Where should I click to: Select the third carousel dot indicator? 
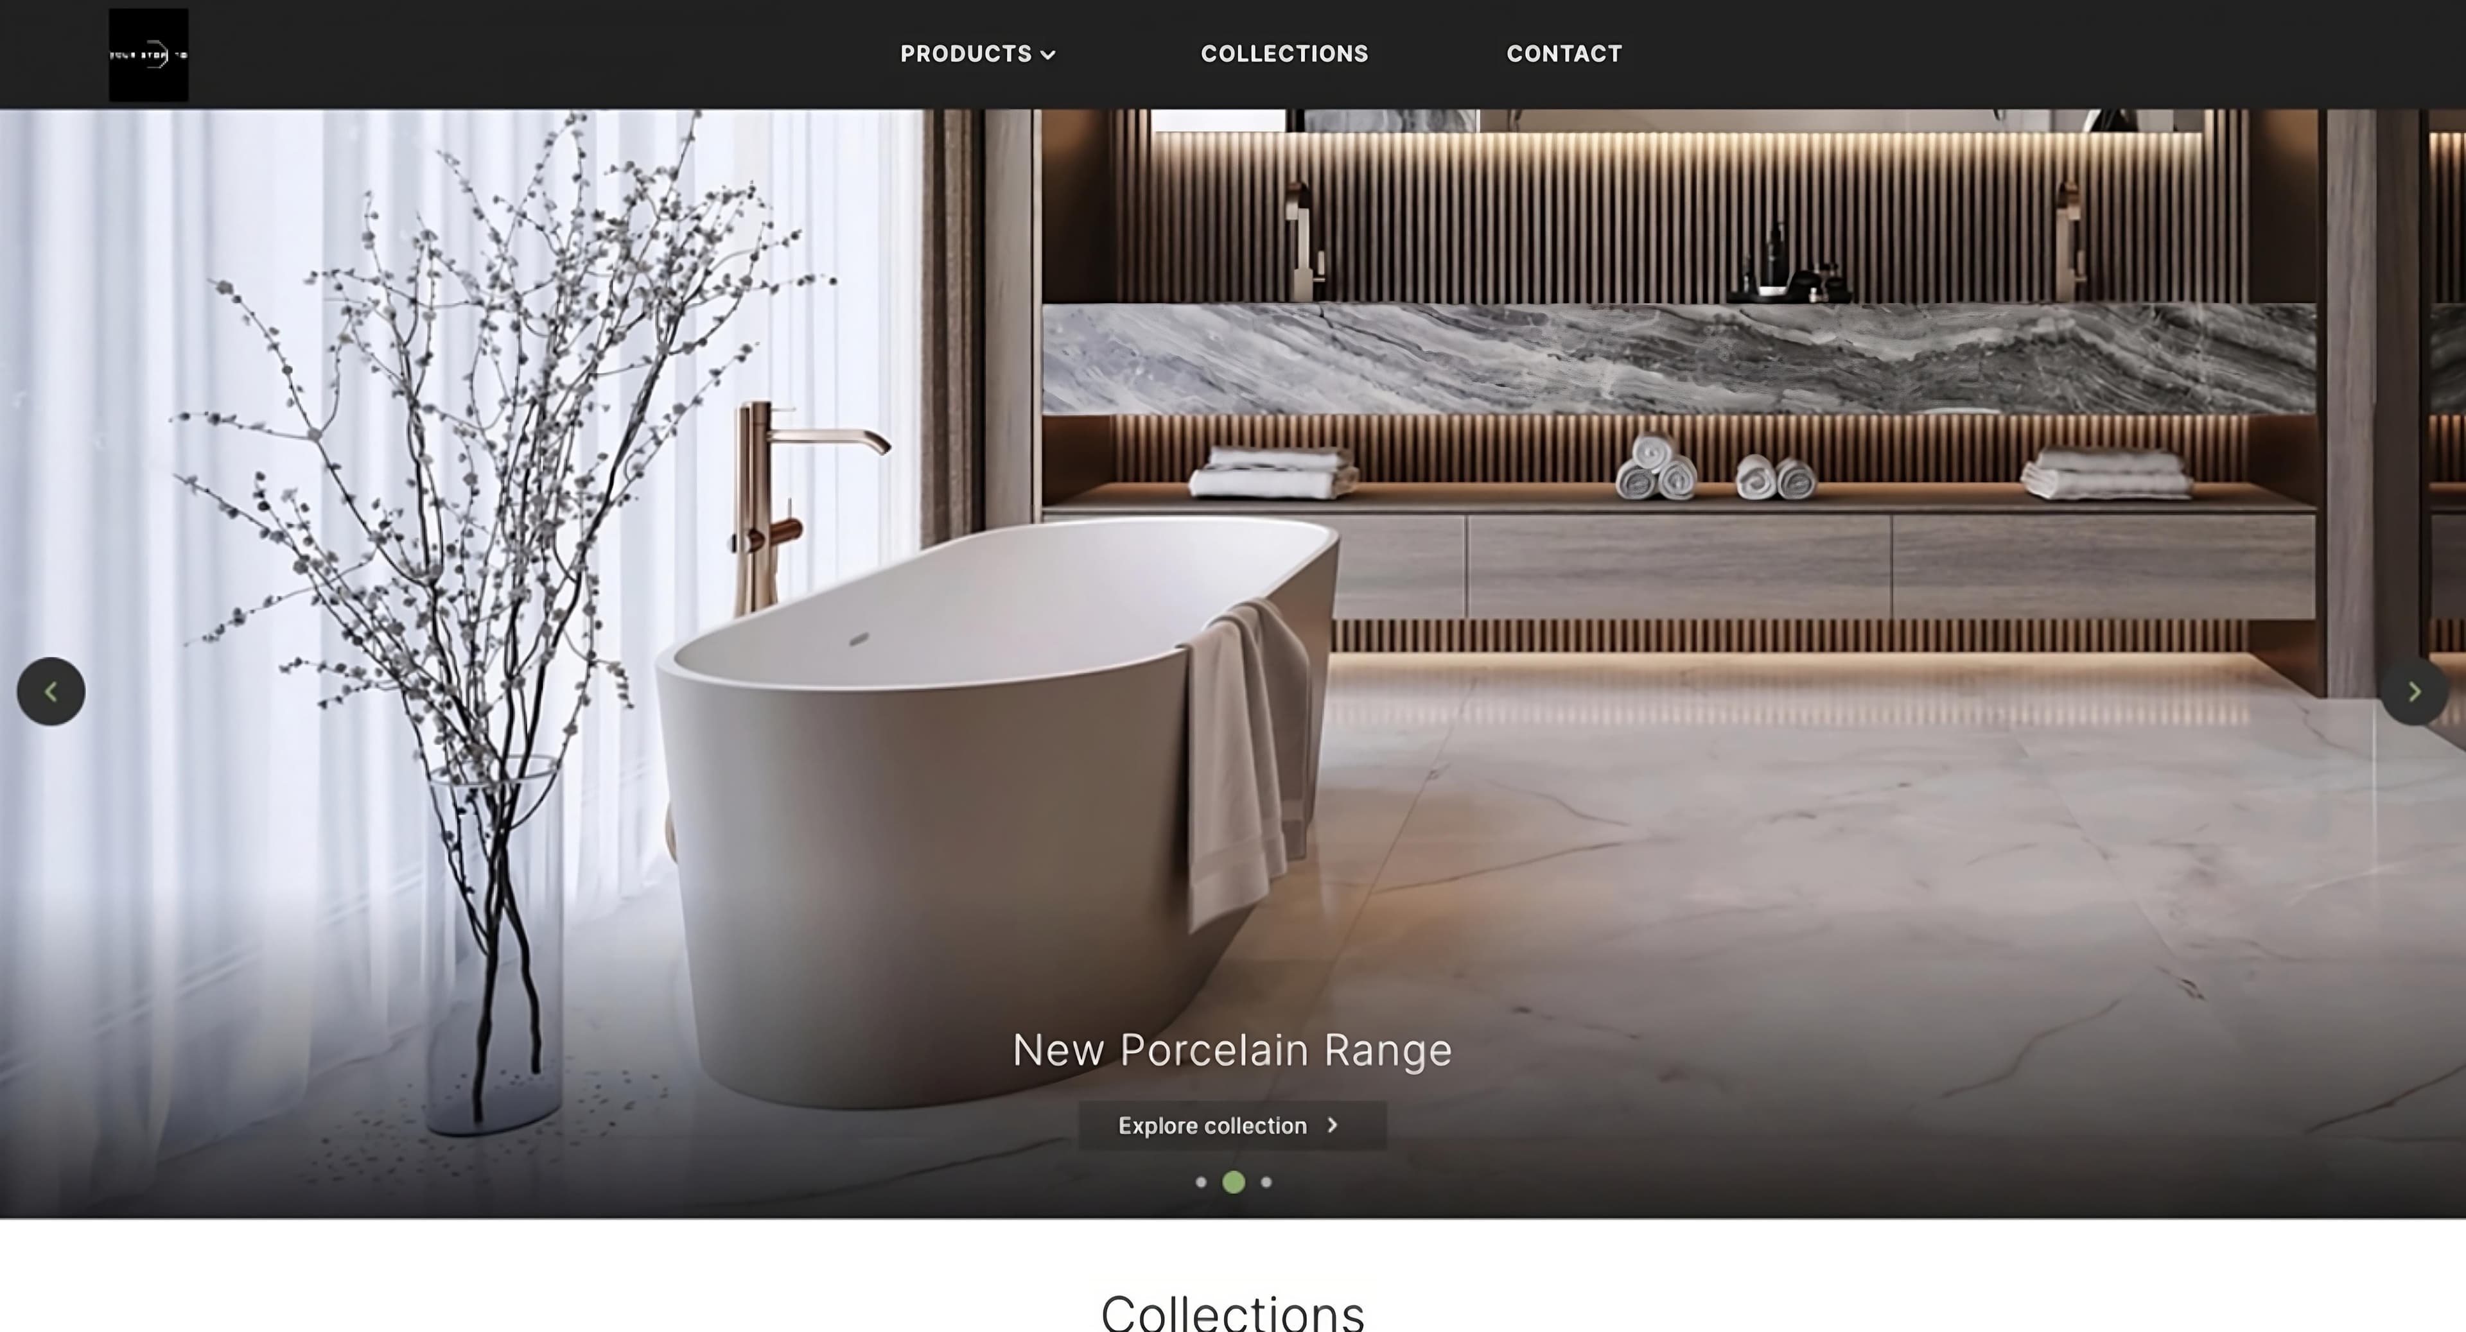[1265, 1181]
